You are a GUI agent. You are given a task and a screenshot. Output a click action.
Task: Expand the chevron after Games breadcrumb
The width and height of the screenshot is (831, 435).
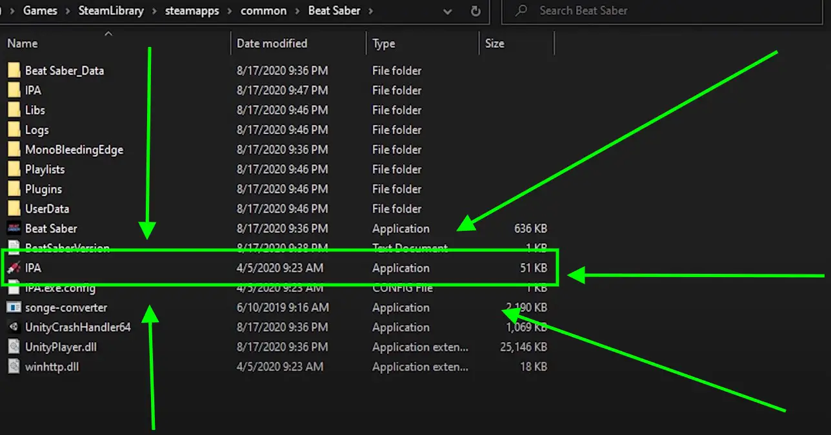tap(66, 11)
